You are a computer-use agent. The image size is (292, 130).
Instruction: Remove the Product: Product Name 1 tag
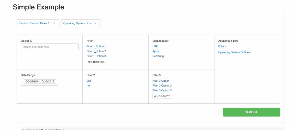pyautogui.click(x=54, y=23)
